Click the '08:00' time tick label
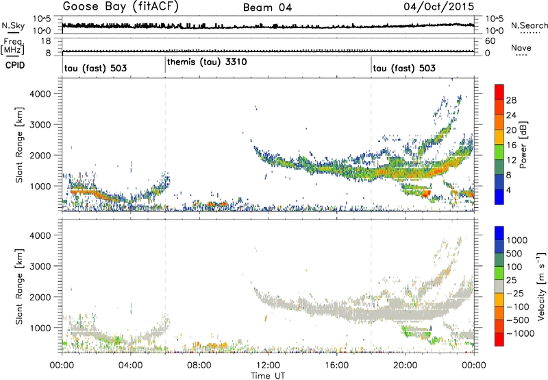Image resolution: width=548 pixels, height=380 pixels. tap(199, 366)
